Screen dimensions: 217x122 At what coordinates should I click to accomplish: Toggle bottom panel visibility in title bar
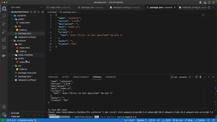pos(205,2)
